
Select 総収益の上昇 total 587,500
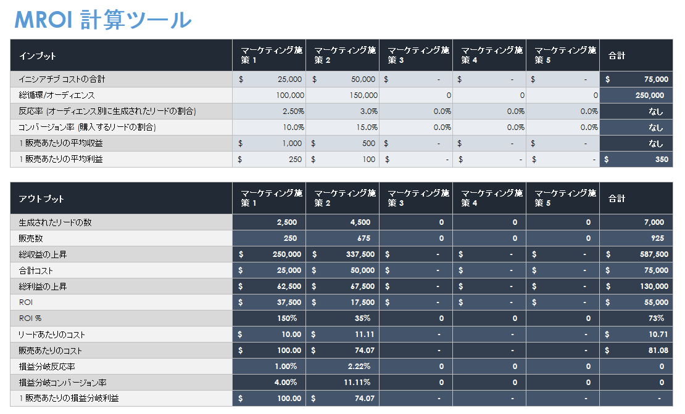pos(636,254)
